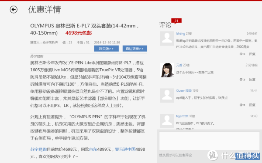Open the 直达链接 direct link button
Screen dimensions: 262x163
coord(135,49)
